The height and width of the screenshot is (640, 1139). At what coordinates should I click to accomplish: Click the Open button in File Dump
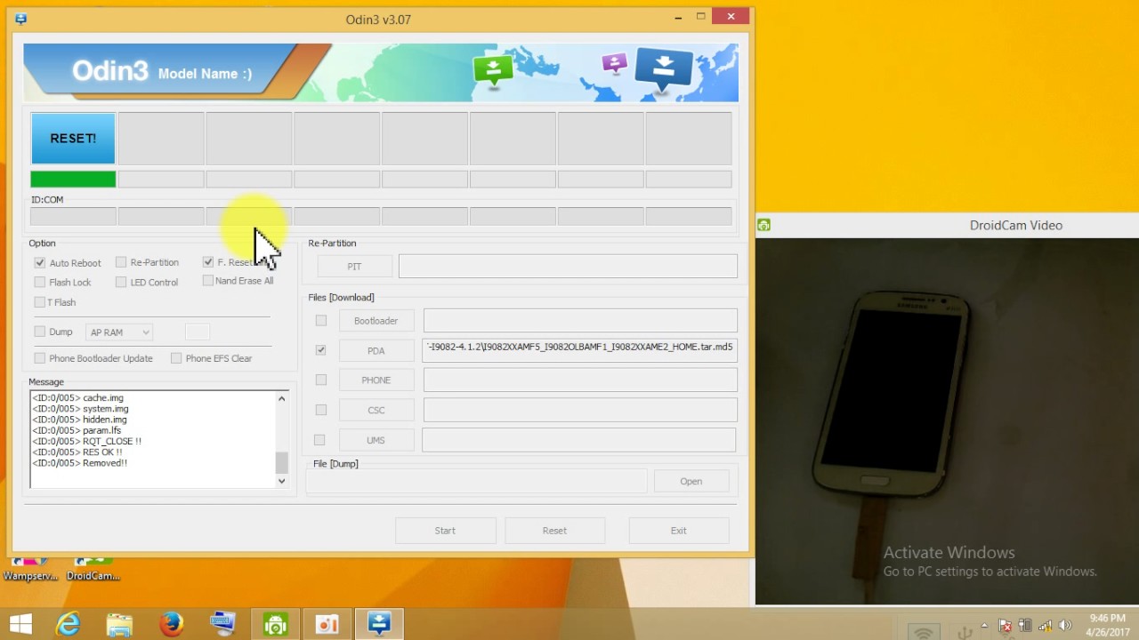(691, 482)
